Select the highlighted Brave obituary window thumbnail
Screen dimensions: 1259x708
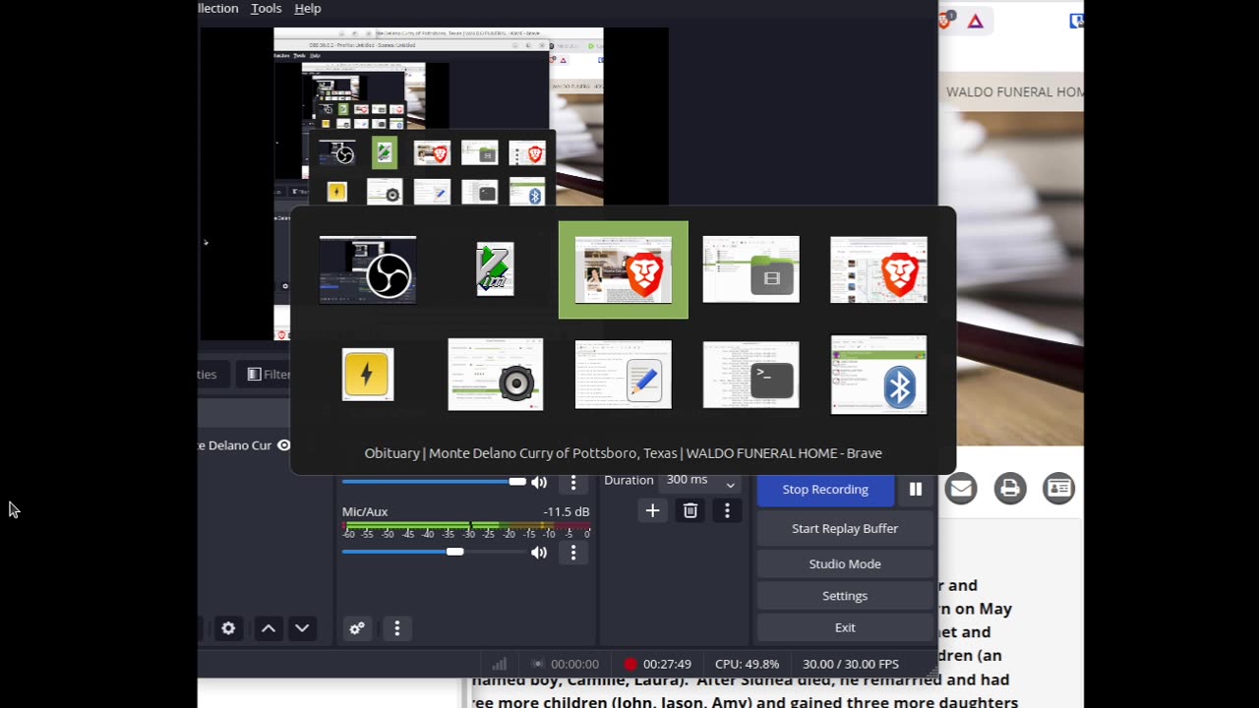(x=624, y=269)
